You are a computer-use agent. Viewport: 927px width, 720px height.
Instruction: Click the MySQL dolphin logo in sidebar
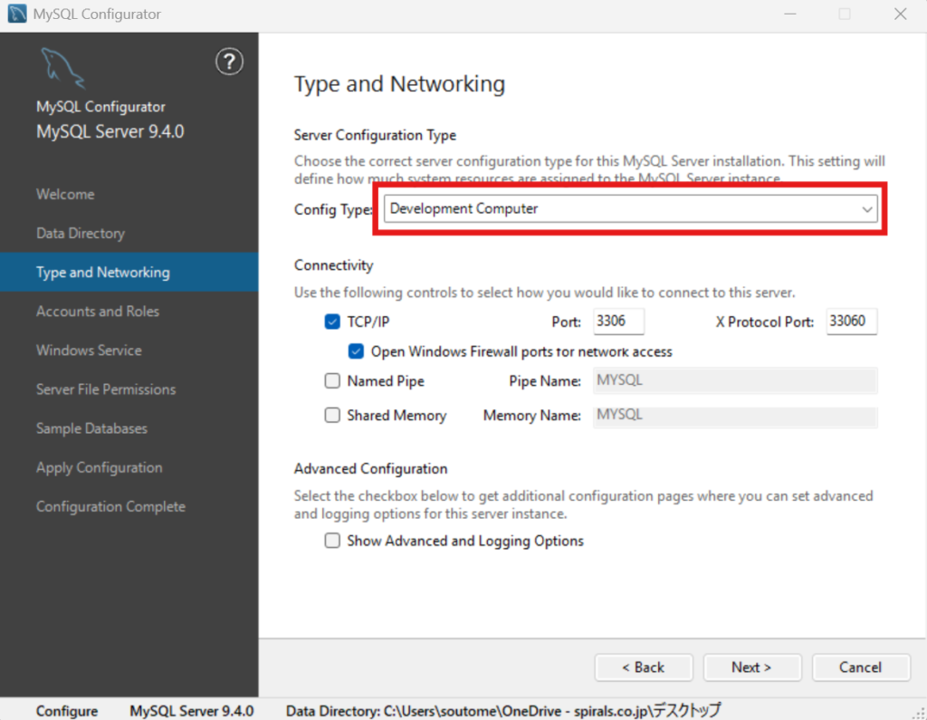[x=62, y=68]
